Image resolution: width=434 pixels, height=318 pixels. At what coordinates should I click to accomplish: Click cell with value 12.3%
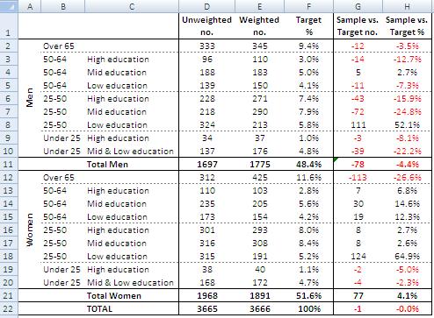(x=407, y=216)
